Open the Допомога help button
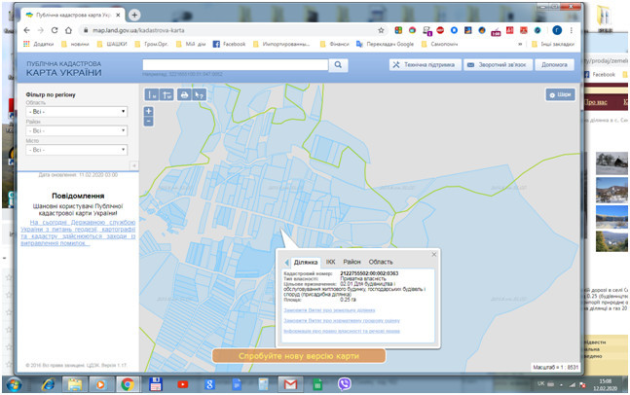Screen dimensions: 630x395 coord(554,64)
